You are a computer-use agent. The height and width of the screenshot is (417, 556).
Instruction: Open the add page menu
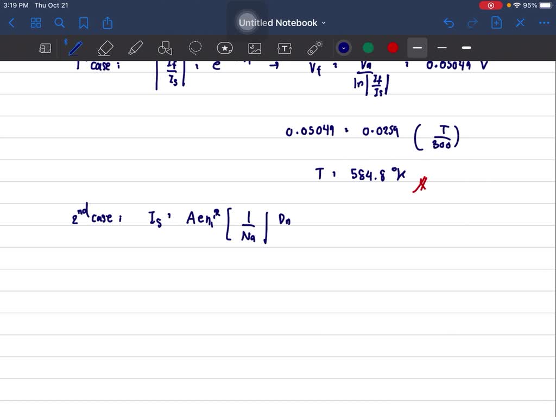click(x=496, y=23)
